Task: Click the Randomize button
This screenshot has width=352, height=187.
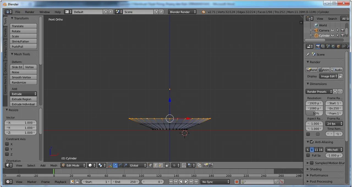Action: (x=23, y=83)
